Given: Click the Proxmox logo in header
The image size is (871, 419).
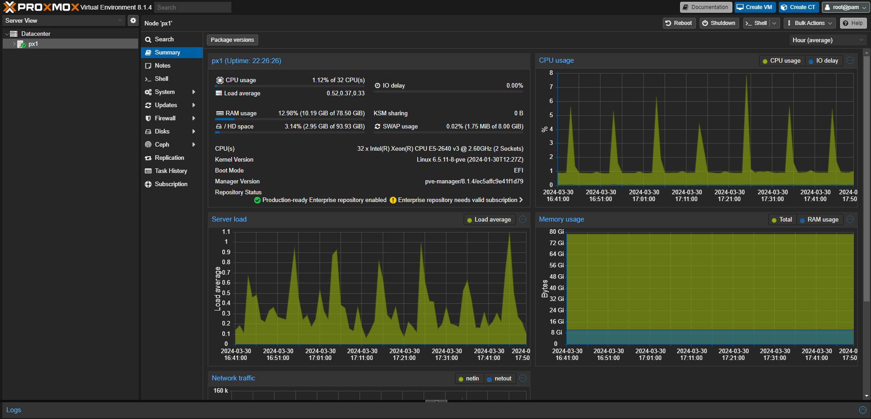Looking at the screenshot, I should coord(41,7).
